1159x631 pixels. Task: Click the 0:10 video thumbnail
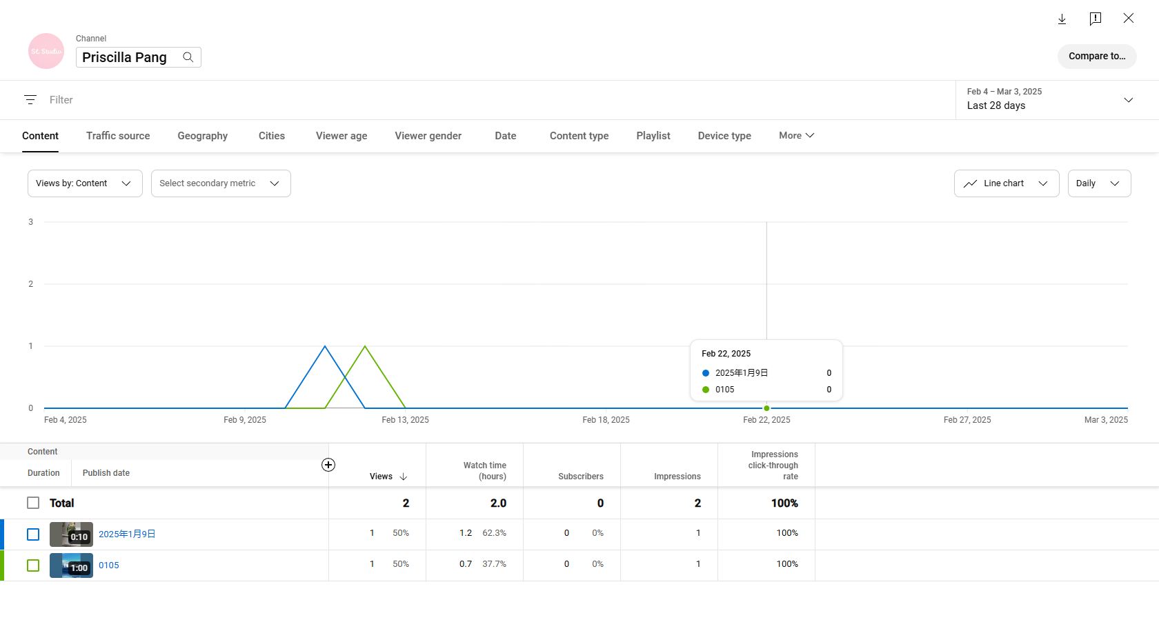click(x=71, y=534)
